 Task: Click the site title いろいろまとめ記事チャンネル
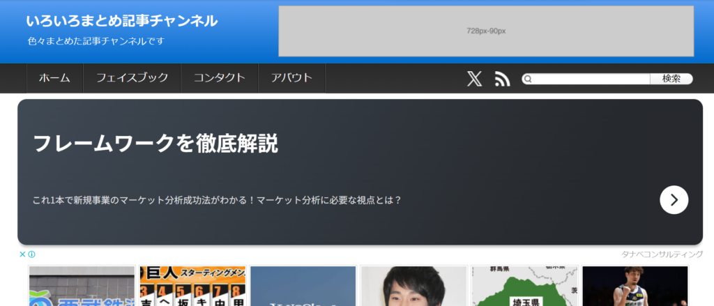122,21
